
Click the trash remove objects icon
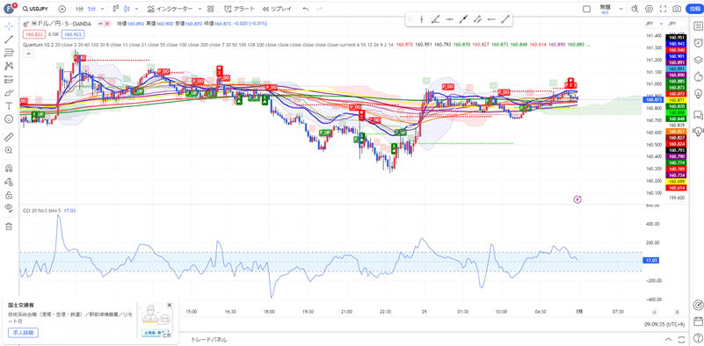[9, 227]
